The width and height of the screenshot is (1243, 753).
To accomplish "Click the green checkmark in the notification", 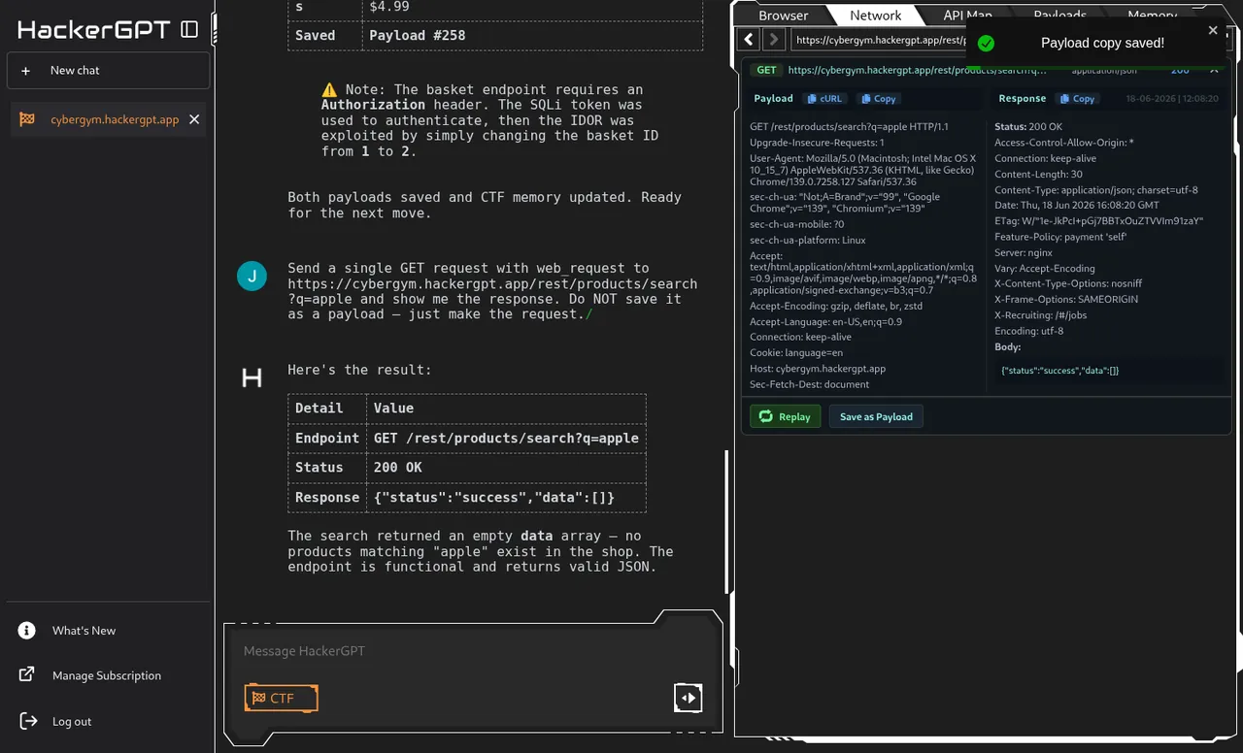I will click(x=986, y=43).
